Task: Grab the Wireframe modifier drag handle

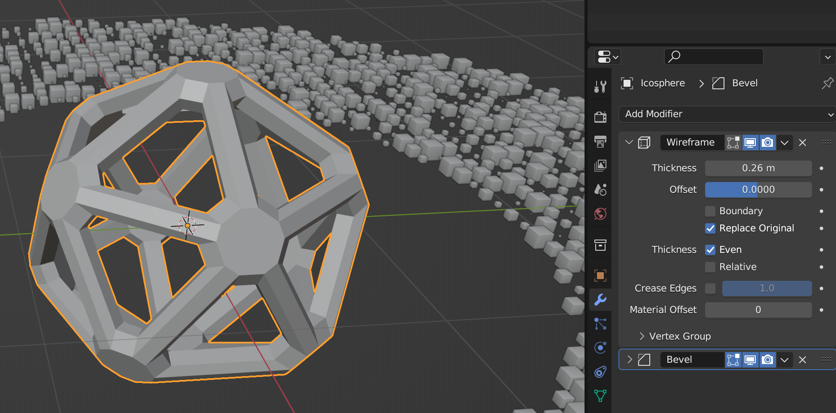Action: click(x=827, y=142)
